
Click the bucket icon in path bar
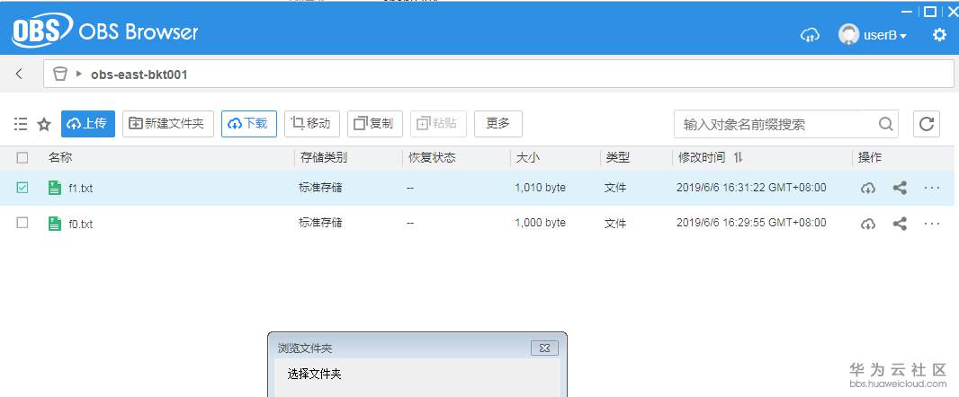[60, 75]
